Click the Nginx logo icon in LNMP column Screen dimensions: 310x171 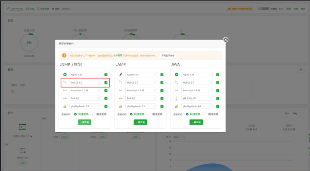(x=65, y=75)
